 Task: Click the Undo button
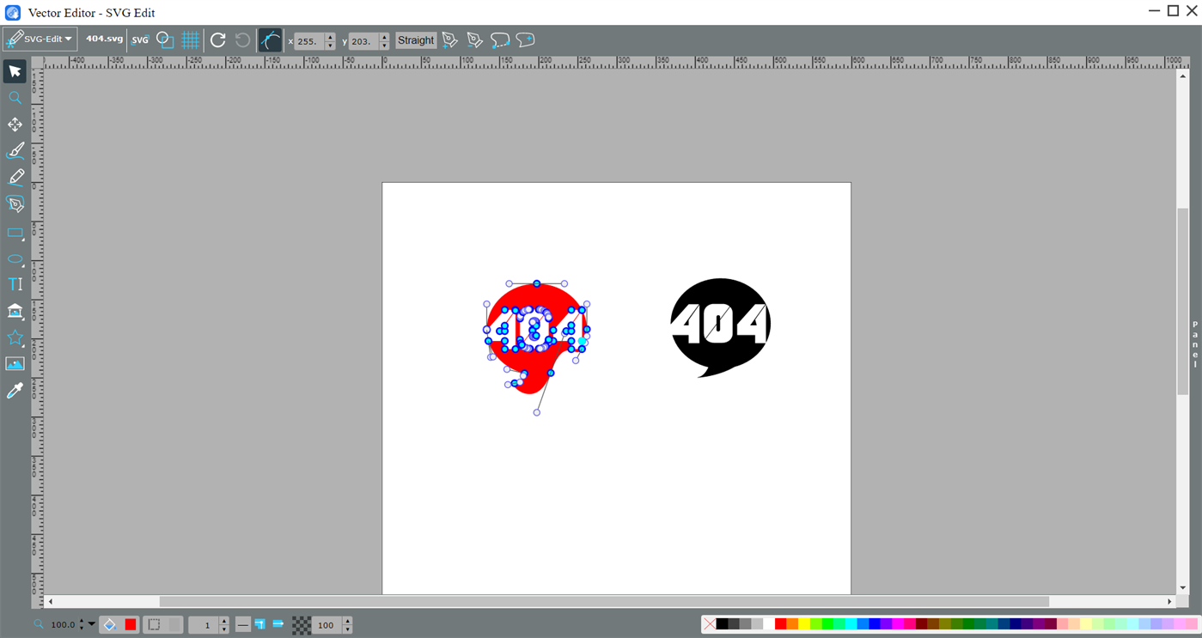(x=241, y=39)
